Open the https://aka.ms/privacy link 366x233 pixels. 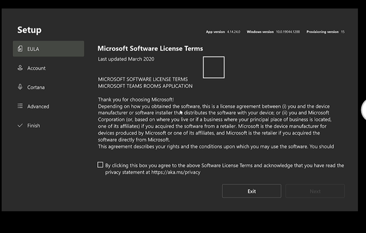[176, 172]
